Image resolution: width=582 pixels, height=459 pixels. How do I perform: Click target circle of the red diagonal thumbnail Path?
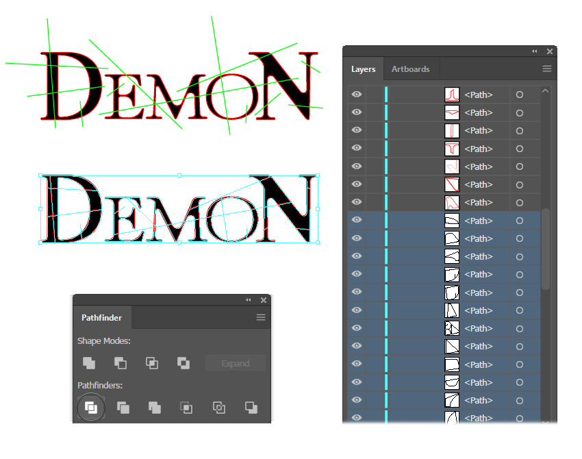520,184
